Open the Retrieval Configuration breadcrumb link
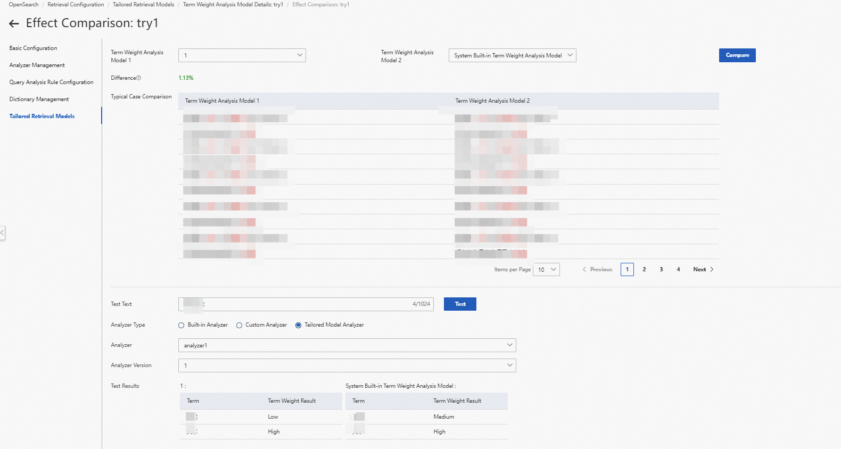 pos(76,4)
